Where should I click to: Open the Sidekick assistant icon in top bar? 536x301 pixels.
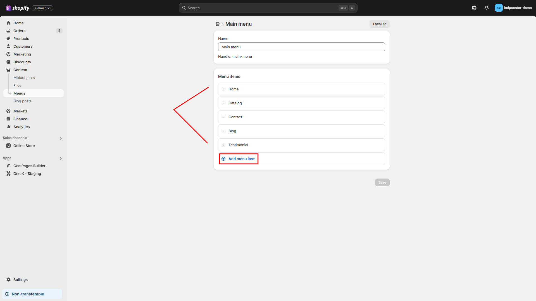click(x=474, y=8)
